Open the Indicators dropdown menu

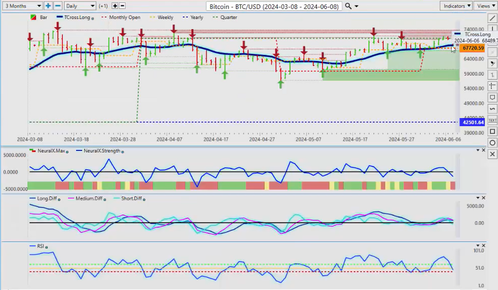point(456,6)
